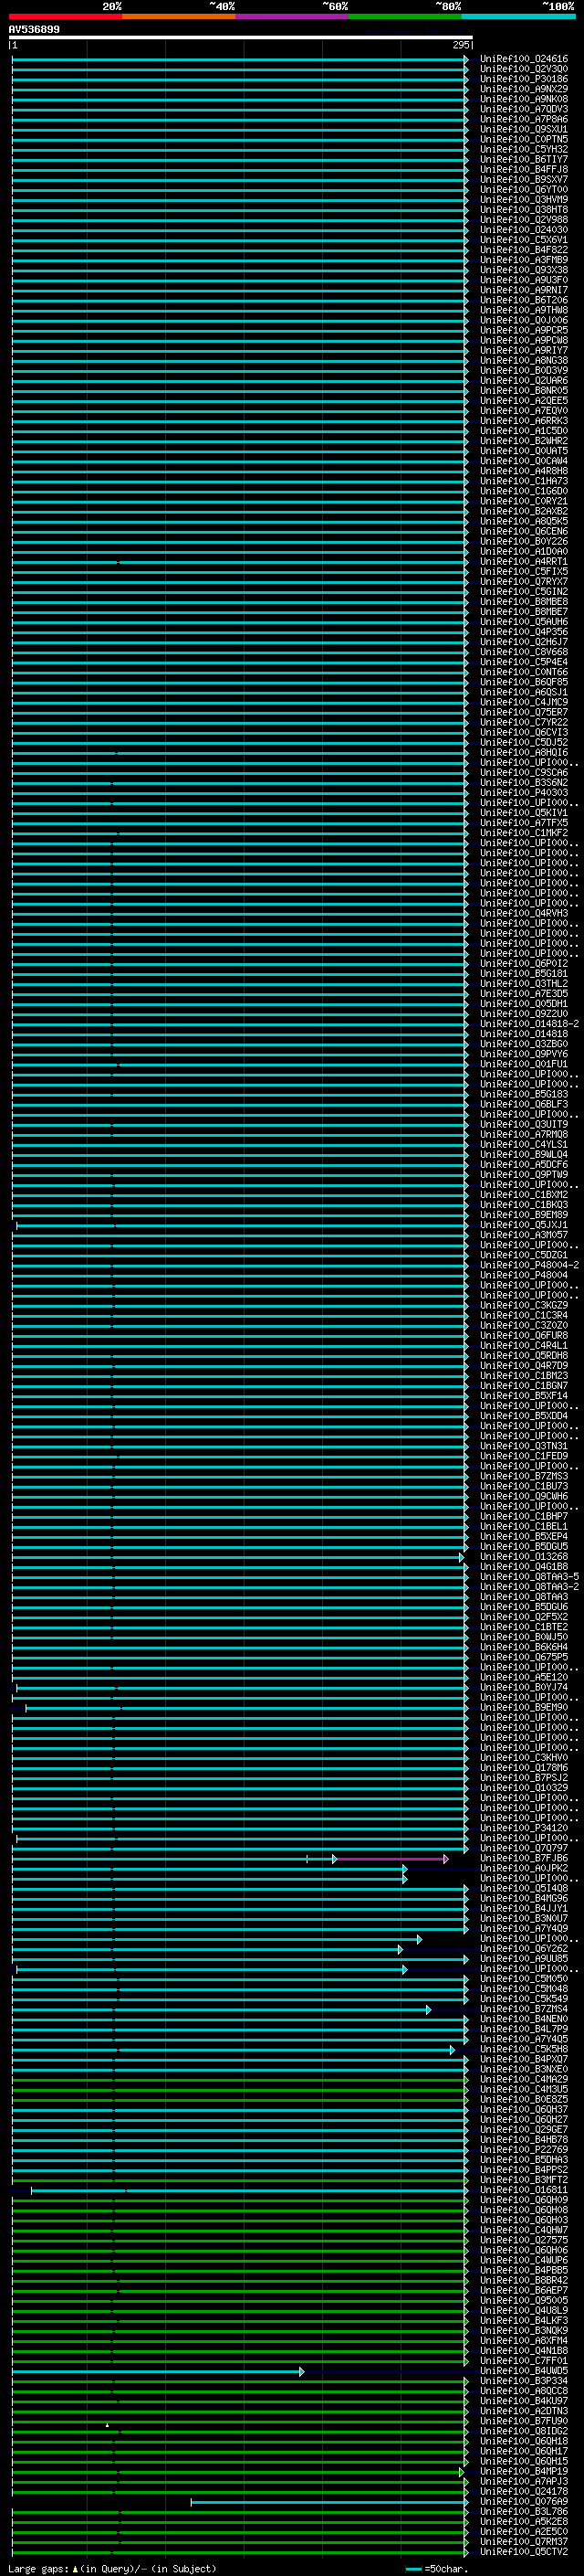Select label UniRef100_C4M3U5

(524, 2090)
